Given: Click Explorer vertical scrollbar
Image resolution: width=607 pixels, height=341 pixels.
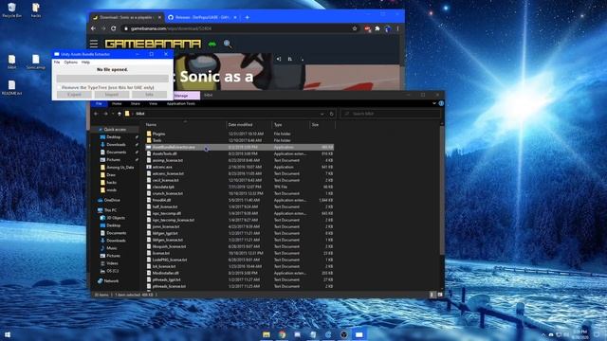Looking at the screenshot, I should point(442,189).
